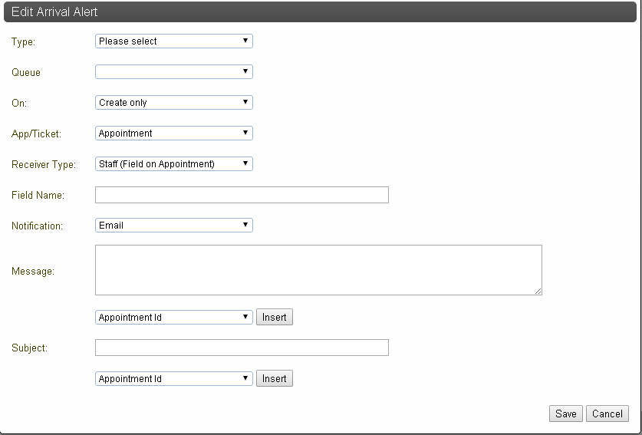Click the Field Name label
642x435 pixels.
38,195
